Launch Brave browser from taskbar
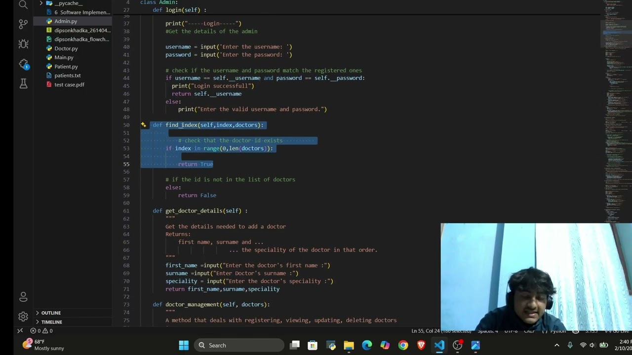632x355 pixels. click(421, 345)
